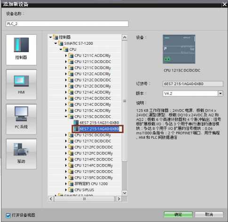Select the PC系统 category icon
The height and width of the screenshot is (222, 228).
point(21,114)
